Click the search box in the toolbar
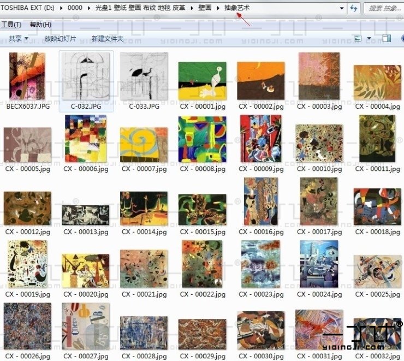Screen dimensions: 404x361 pyautogui.click(x=384, y=8)
